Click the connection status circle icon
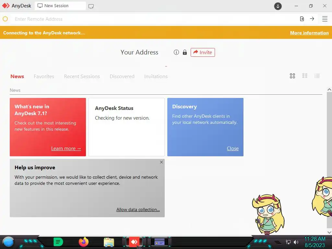The width and height of the screenshot is (332, 249). (x=5, y=19)
